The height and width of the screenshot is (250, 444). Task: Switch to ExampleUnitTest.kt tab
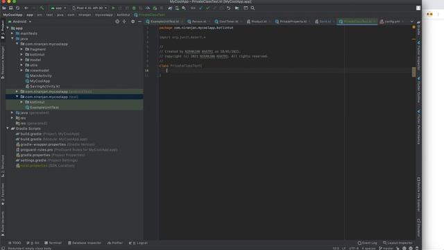point(164,22)
